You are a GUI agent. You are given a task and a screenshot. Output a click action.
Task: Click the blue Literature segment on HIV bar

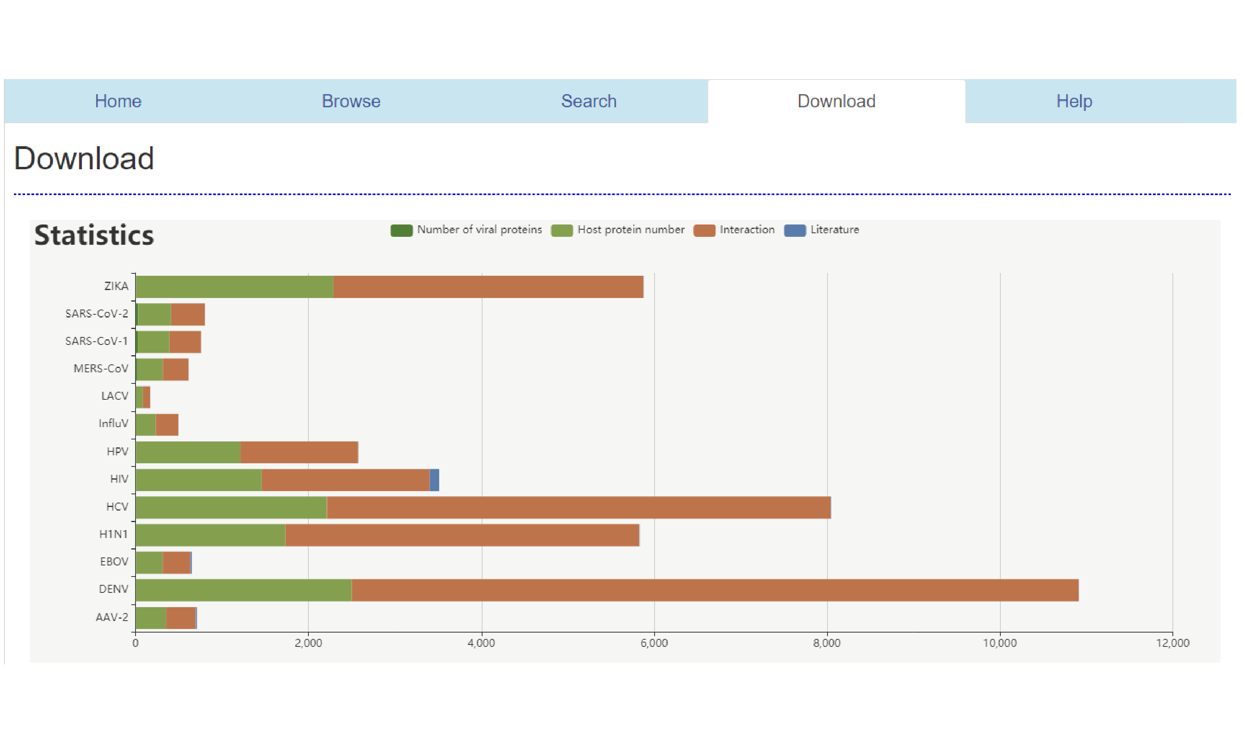pyautogui.click(x=434, y=480)
